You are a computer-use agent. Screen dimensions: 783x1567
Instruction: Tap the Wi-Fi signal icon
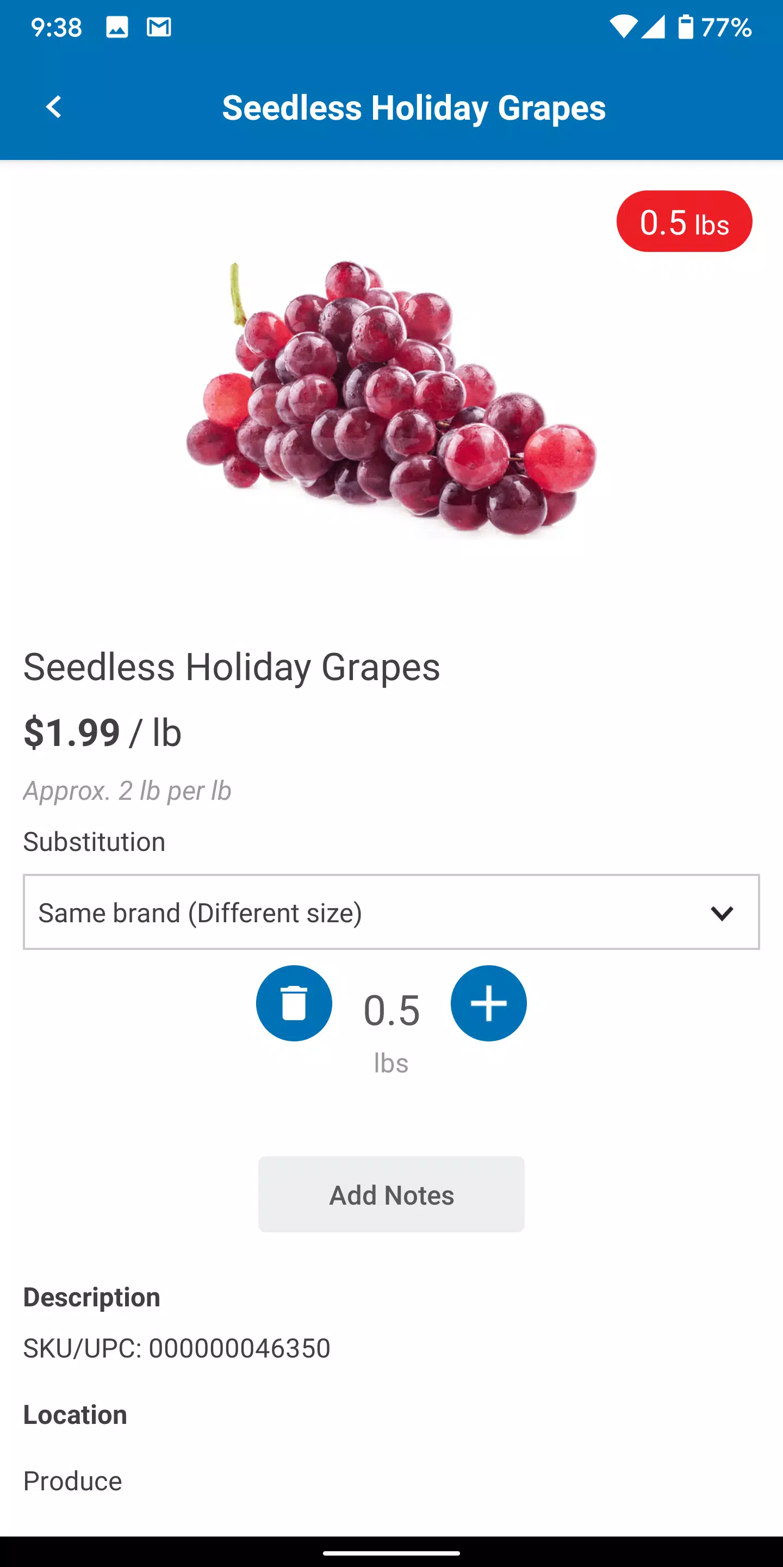(x=623, y=27)
